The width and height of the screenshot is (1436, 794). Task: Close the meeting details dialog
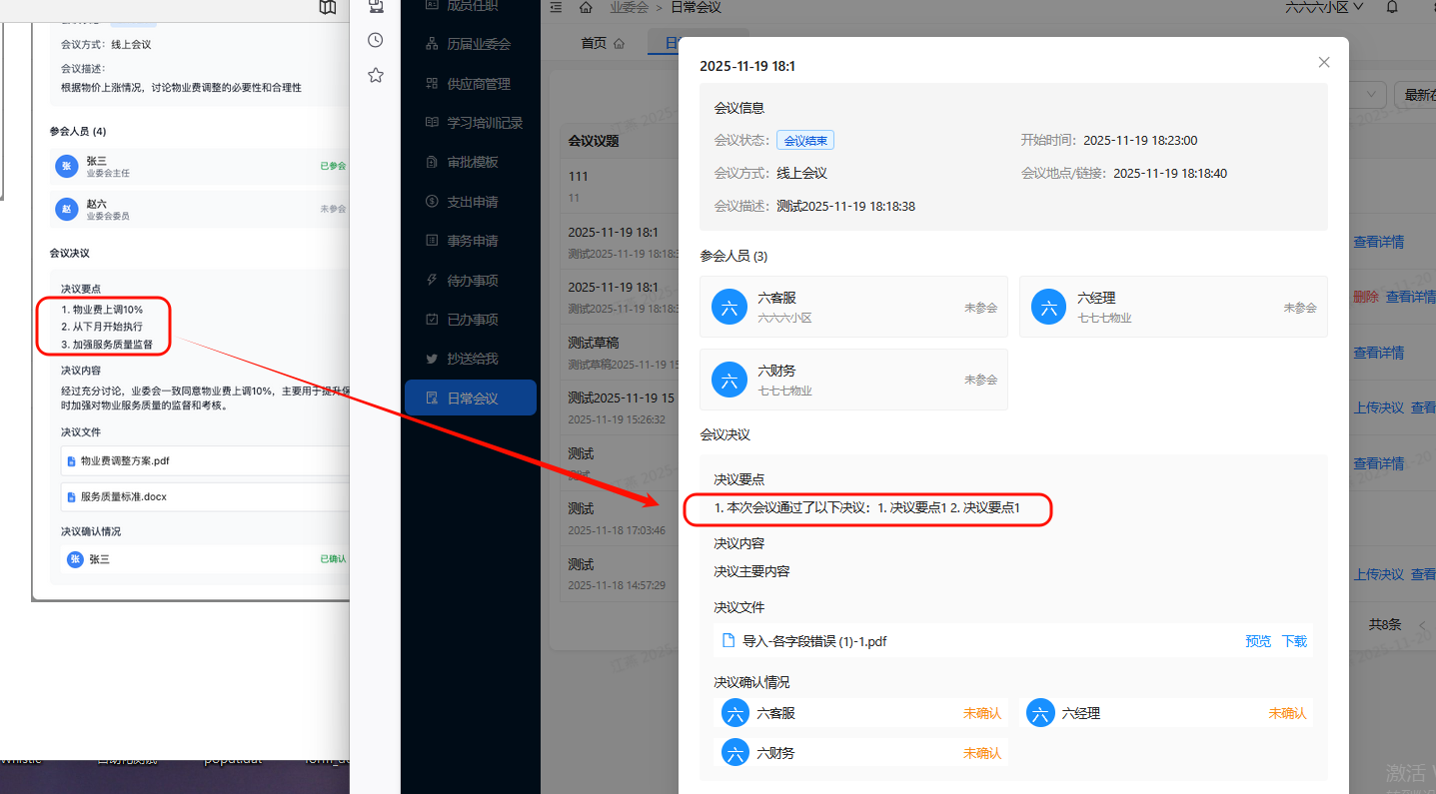pyautogui.click(x=1324, y=62)
